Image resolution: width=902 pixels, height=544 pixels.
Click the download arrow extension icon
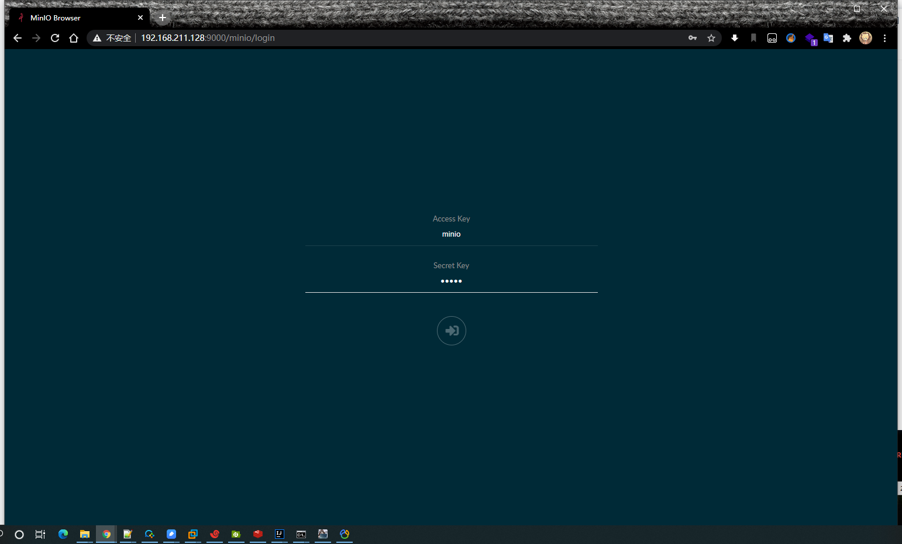735,38
